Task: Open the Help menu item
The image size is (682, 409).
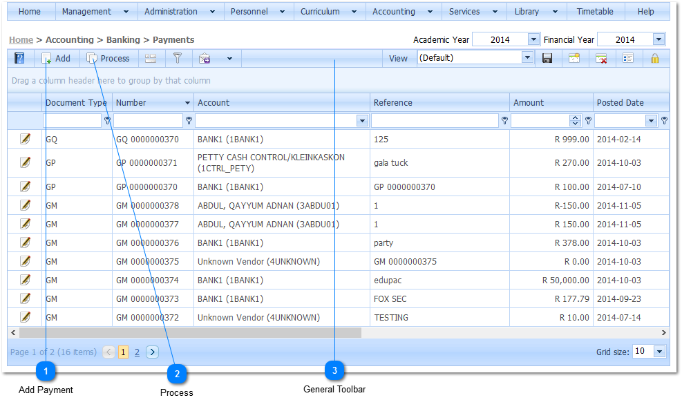Action: [646, 12]
